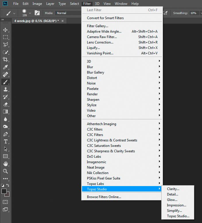Image resolution: width=202 pixels, height=223 pixels.
Task: Expand the Nik Collection submenu
Action: click(x=122, y=173)
